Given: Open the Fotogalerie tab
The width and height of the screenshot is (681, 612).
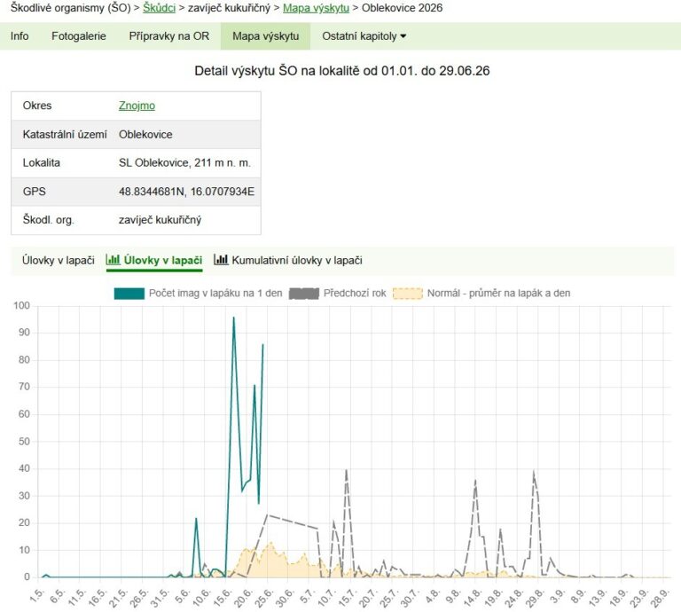Looking at the screenshot, I should pos(79,36).
